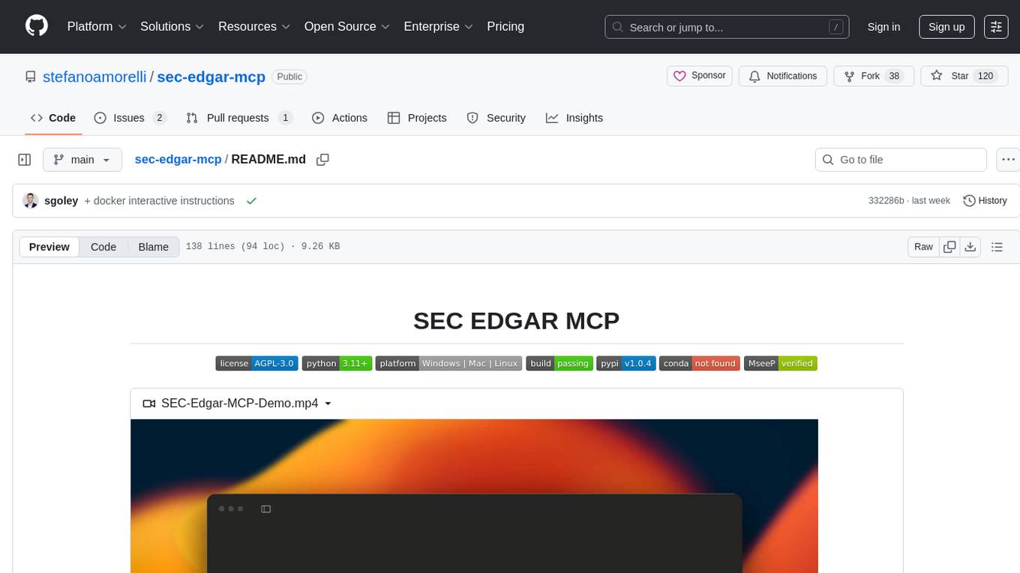
Task: Expand the SEC-Edgar-MCP-Demo.mp4 dropdown
Action: coord(238,403)
